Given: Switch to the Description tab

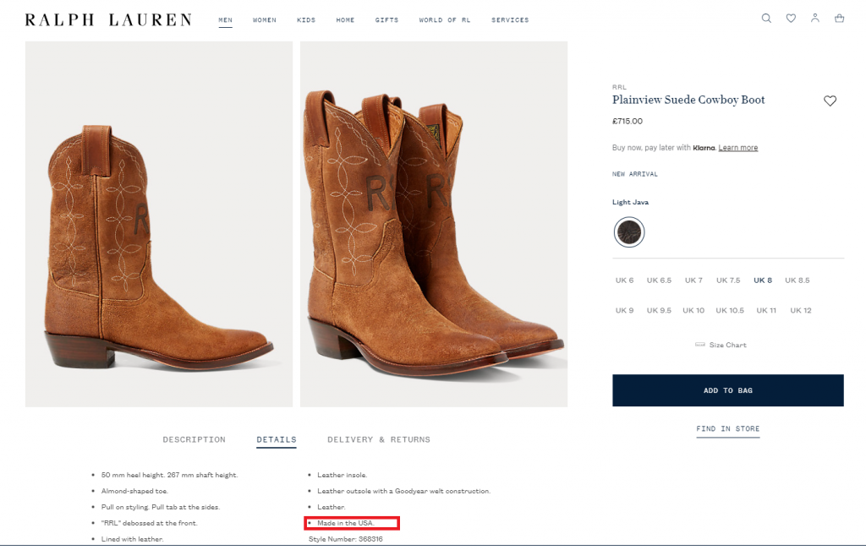Looking at the screenshot, I should 194,439.
